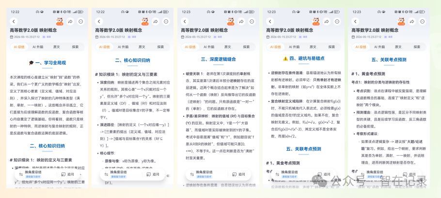This screenshot has height=198, width=441.
Task: Tap share arrow on the 避坑与易错点 screen
Action: pos(327,21)
